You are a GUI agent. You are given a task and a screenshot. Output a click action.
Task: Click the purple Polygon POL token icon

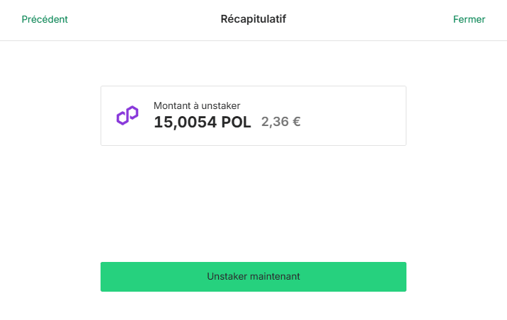[127, 115]
